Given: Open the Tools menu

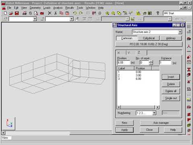Looking at the screenshot, I should (x=80, y=8).
